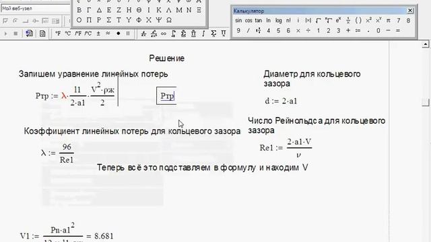431x242 pixels.
Task: Click the plus-minus ± toolbar button
Action: point(98,34)
